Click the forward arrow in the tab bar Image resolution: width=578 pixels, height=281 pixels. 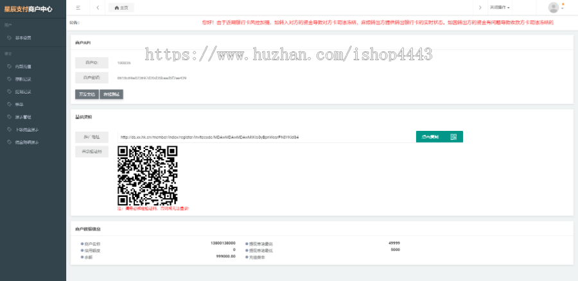pos(480,7)
